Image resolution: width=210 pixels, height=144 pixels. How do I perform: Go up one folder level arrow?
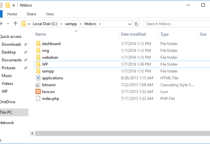click(x=16, y=24)
